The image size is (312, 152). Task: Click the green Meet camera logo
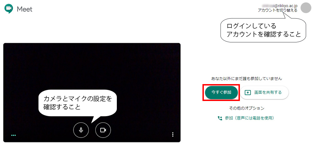click(9, 9)
